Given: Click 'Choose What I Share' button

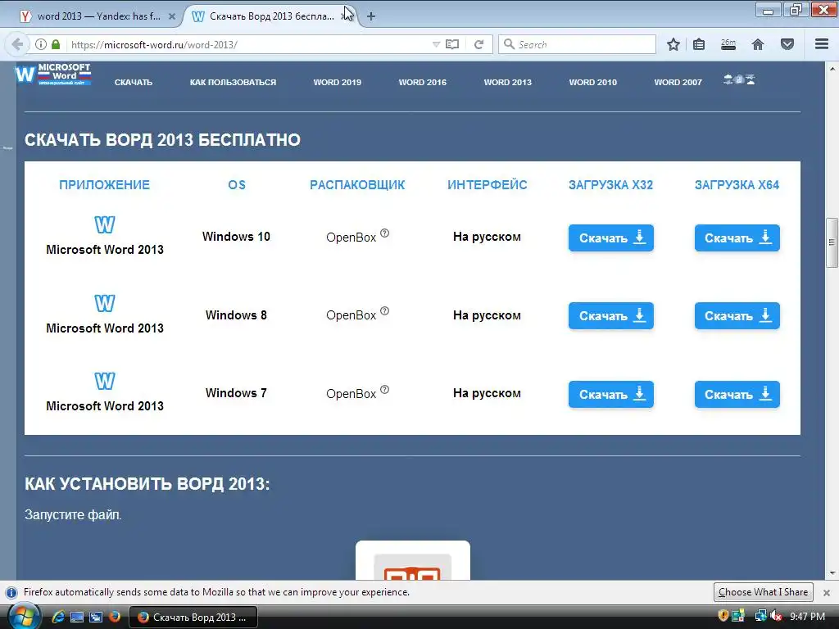Looking at the screenshot, I should 763,592.
